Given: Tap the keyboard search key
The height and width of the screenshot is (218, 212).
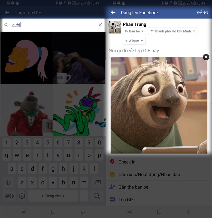Looking at the screenshot, I should 97,196.
